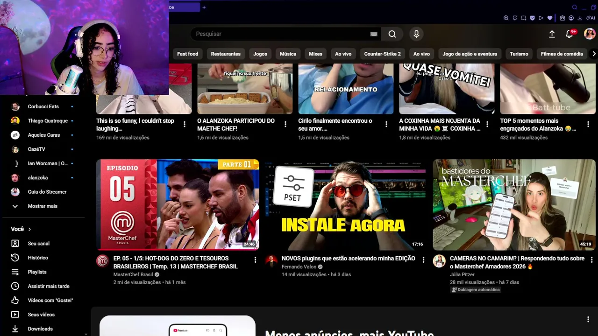This screenshot has height=336, width=598.
Task: Open the Júlia Pitzer channel name link
Action: [462, 274]
